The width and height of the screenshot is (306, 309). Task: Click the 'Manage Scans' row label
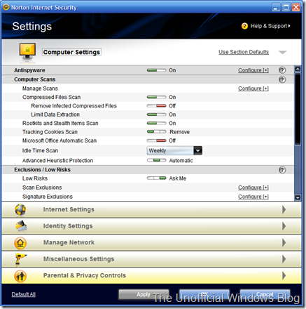coord(40,88)
